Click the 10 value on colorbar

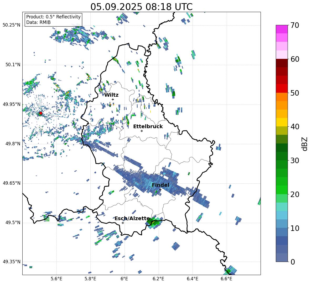pyautogui.click(x=295, y=228)
